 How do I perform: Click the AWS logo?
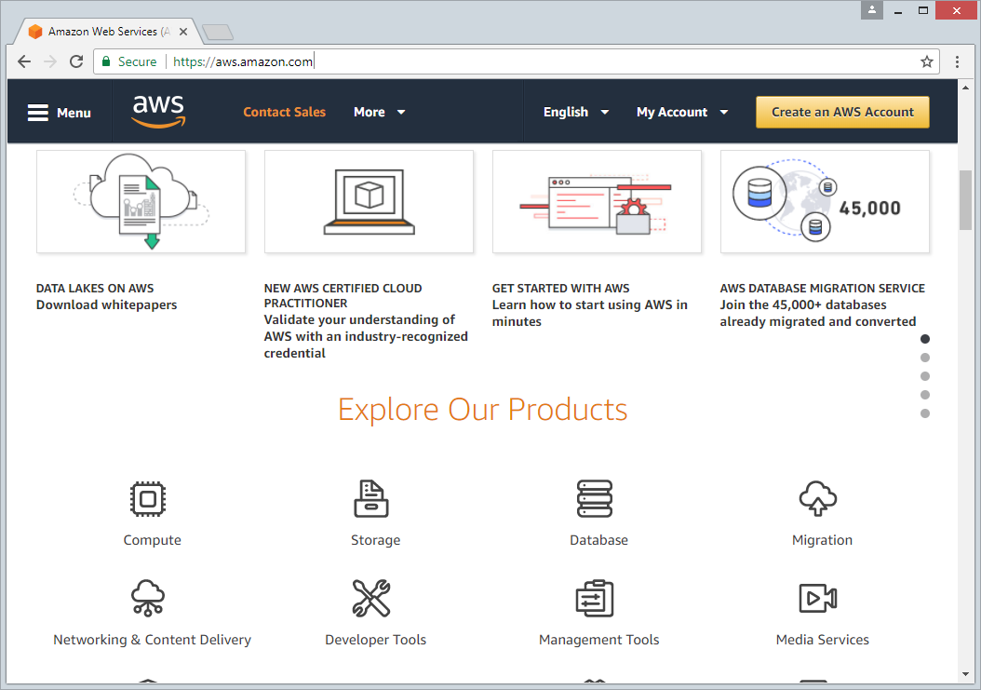pos(158,111)
